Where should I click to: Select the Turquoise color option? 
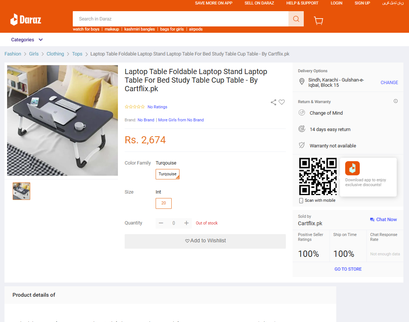(x=168, y=174)
